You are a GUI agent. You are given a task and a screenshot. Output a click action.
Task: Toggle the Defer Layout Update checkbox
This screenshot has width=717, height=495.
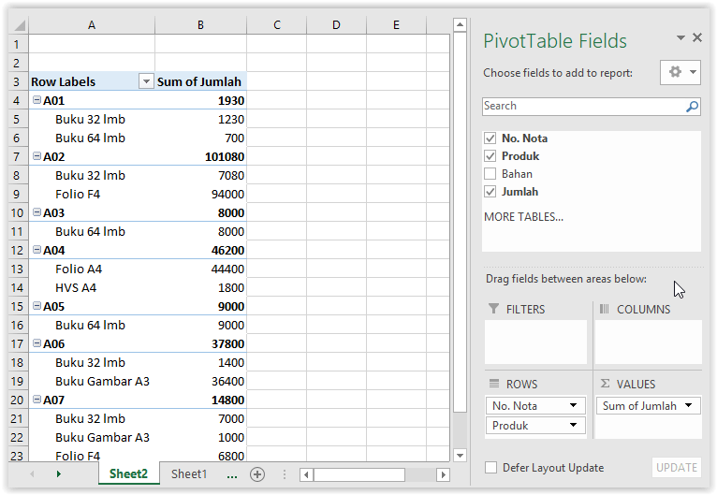[x=491, y=468]
